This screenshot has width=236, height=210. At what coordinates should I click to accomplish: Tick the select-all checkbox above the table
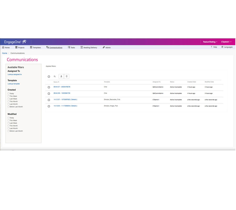[x=49, y=77]
